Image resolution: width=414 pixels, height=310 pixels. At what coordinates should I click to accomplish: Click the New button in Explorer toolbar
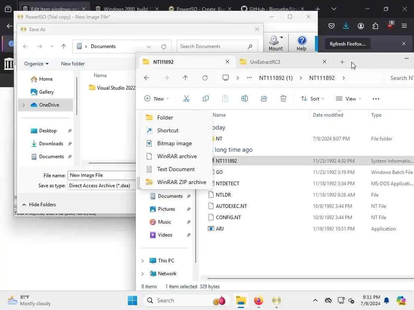[156, 98]
